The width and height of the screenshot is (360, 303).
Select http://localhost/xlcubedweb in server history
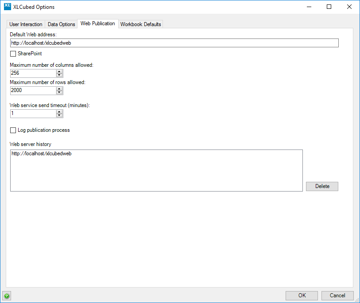(42, 153)
